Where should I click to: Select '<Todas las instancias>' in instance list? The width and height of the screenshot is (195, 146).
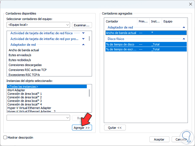(x=23, y=87)
